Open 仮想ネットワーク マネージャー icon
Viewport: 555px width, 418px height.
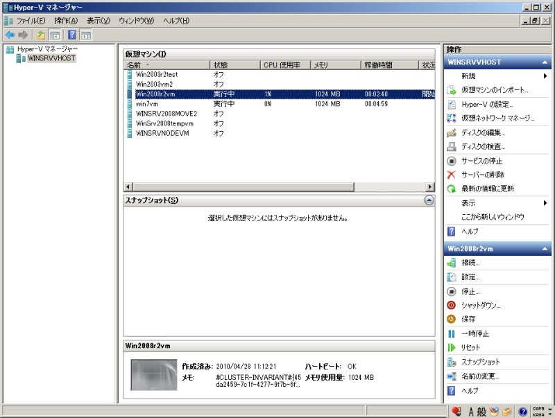[x=452, y=118]
